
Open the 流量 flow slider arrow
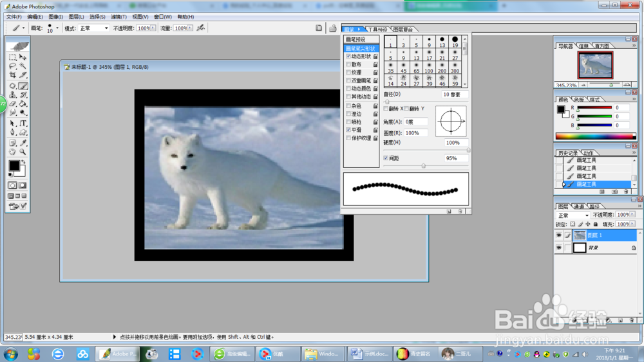coord(190,28)
